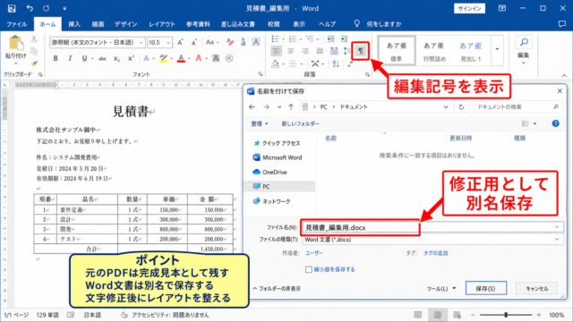Go back in the save dialog

click(252, 107)
